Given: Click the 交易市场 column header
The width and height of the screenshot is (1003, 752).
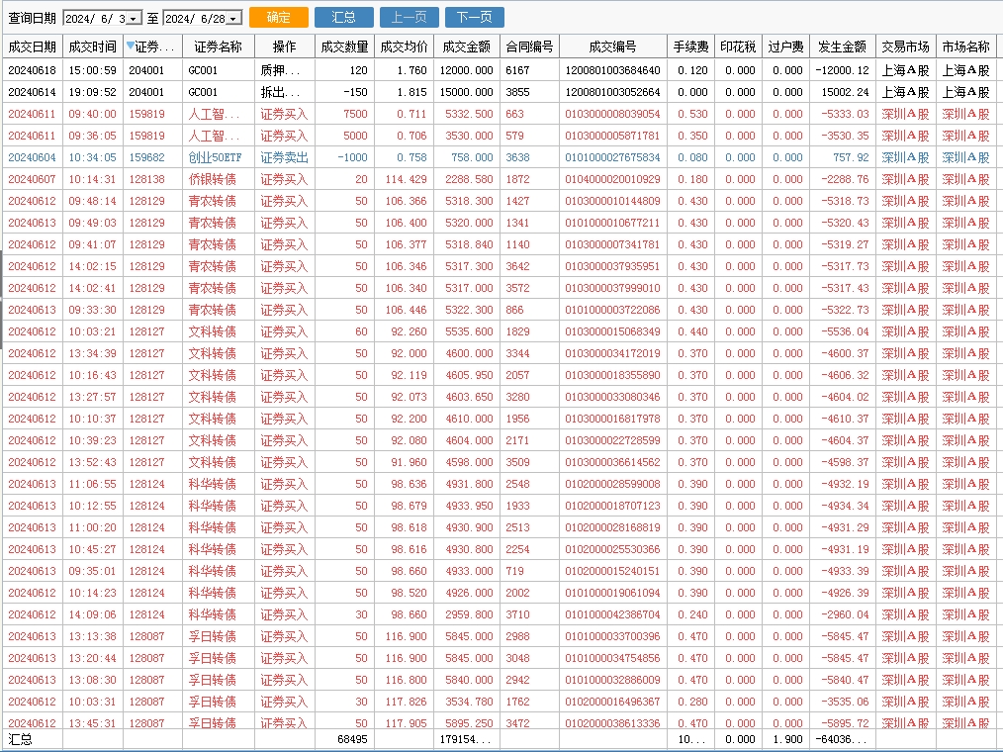Looking at the screenshot, I should [x=905, y=47].
